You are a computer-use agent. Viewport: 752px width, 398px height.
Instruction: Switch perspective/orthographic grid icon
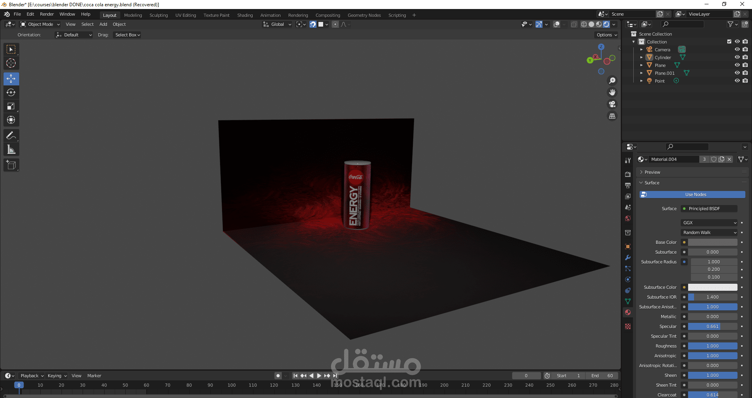click(612, 116)
